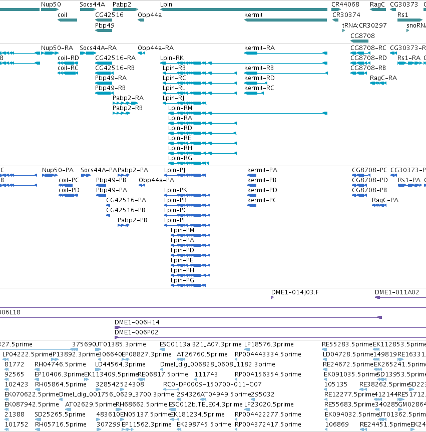Click the RP004443334.5prime EST label

[x=268, y=354]
